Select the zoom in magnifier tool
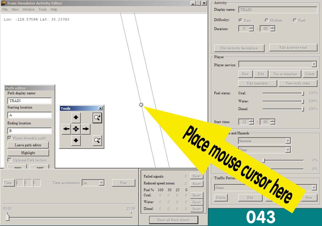The image size is (322, 226). point(97,118)
